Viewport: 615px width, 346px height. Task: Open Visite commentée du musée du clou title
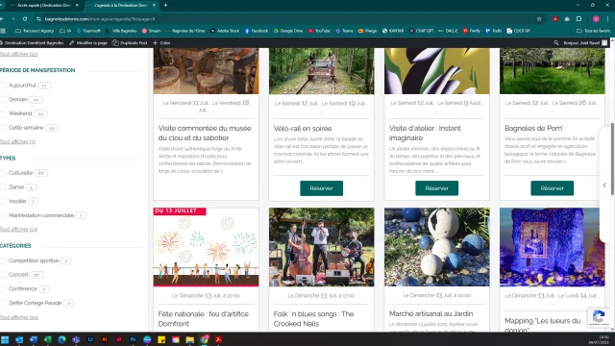(205, 133)
